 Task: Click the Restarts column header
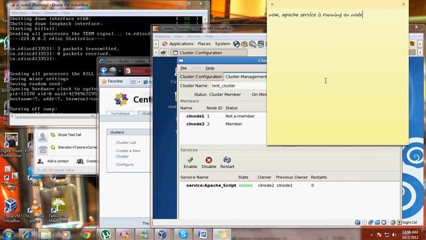tap(319, 177)
